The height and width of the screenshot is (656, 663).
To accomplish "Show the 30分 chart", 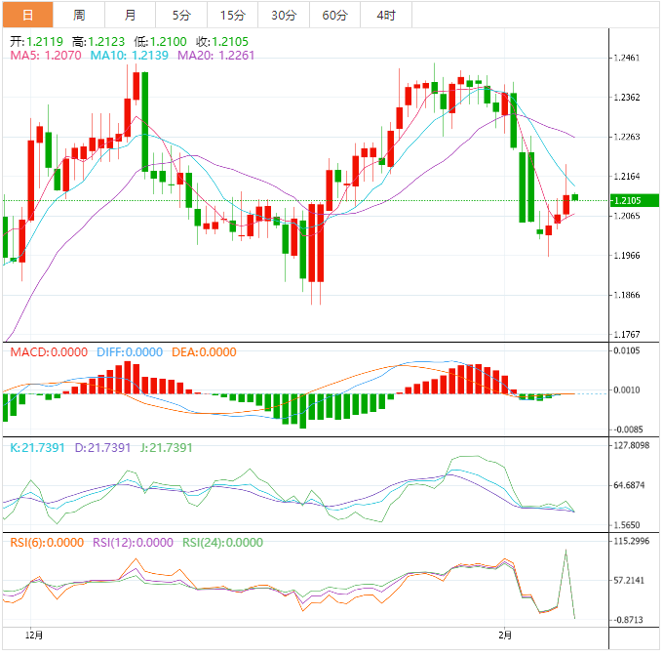I will tap(284, 15).
